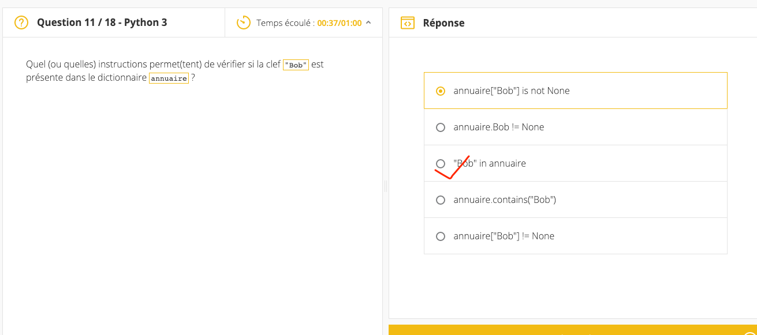Screen dimensions: 757x335
Task: Choose the "Bob" in annuaire radio option
Action: (x=441, y=164)
